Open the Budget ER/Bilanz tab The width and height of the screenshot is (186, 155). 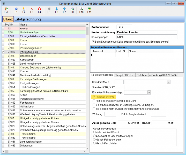[x=125, y=75]
